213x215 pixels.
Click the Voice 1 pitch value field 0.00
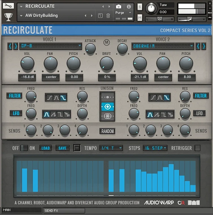tap(74, 77)
